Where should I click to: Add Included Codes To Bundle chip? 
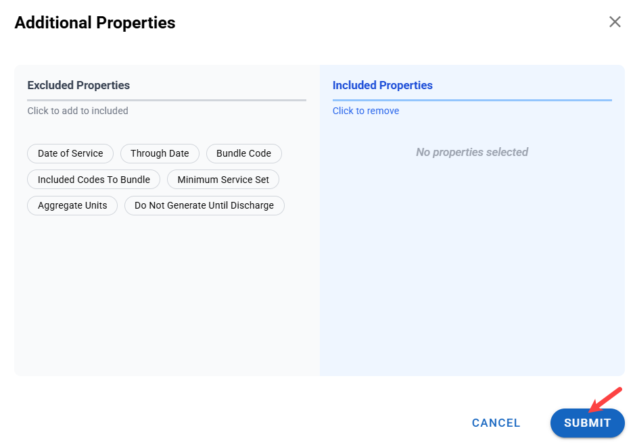tap(94, 180)
